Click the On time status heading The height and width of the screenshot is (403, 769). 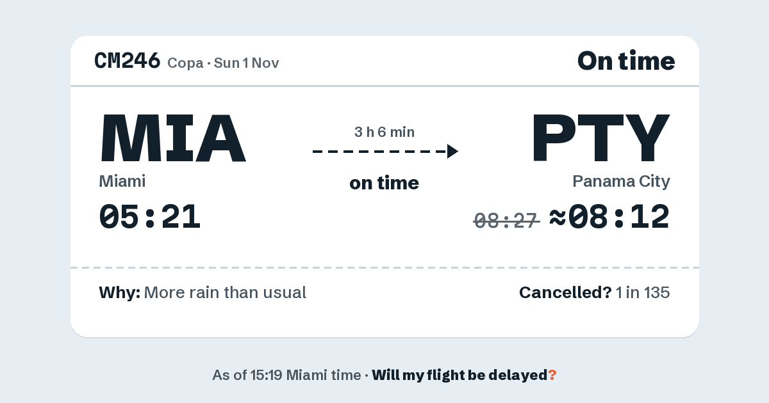[x=626, y=61]
